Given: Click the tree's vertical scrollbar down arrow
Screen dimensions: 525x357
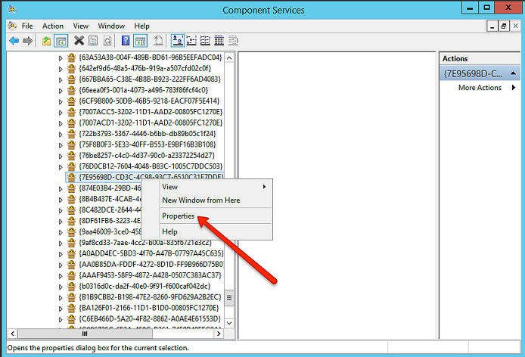Looking at the screenshot, I should 229,322.
